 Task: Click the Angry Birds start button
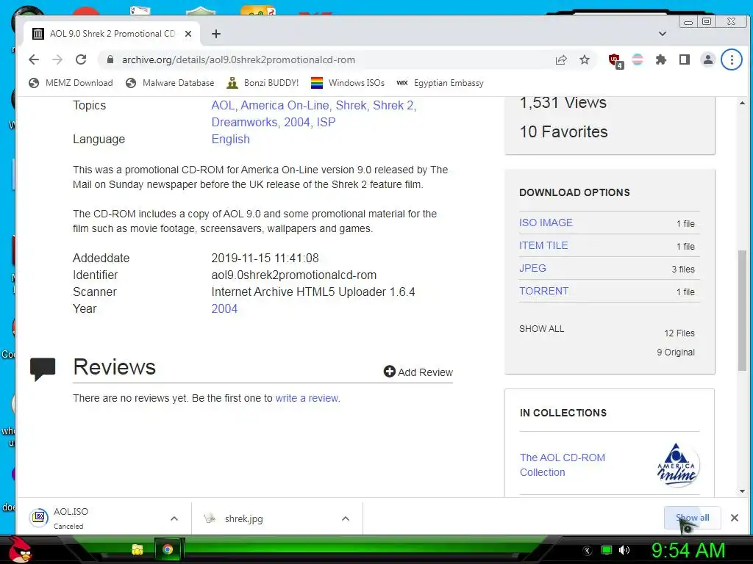coord(20,549)
